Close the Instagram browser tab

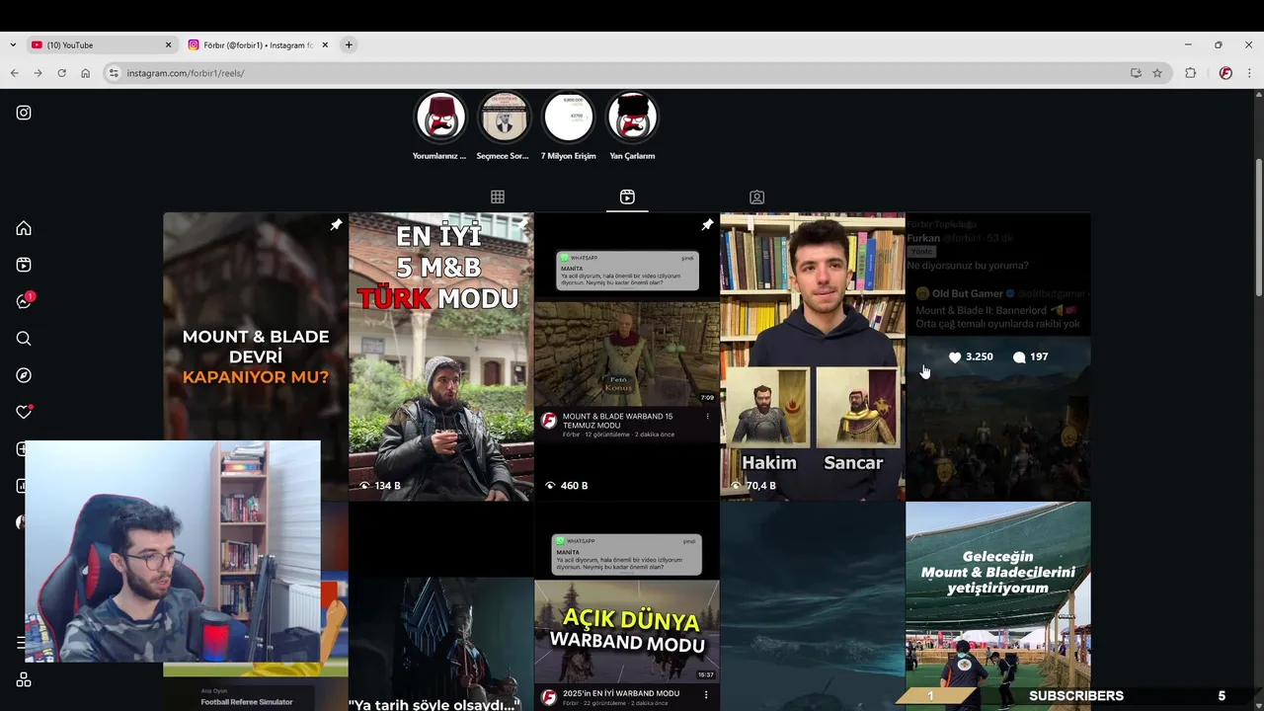point(325,44)
